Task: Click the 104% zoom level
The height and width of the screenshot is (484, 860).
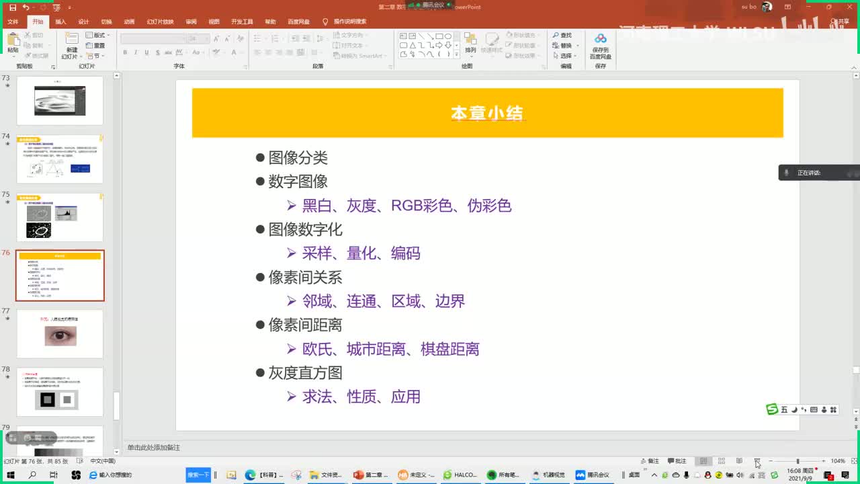Action: point(838,461)
